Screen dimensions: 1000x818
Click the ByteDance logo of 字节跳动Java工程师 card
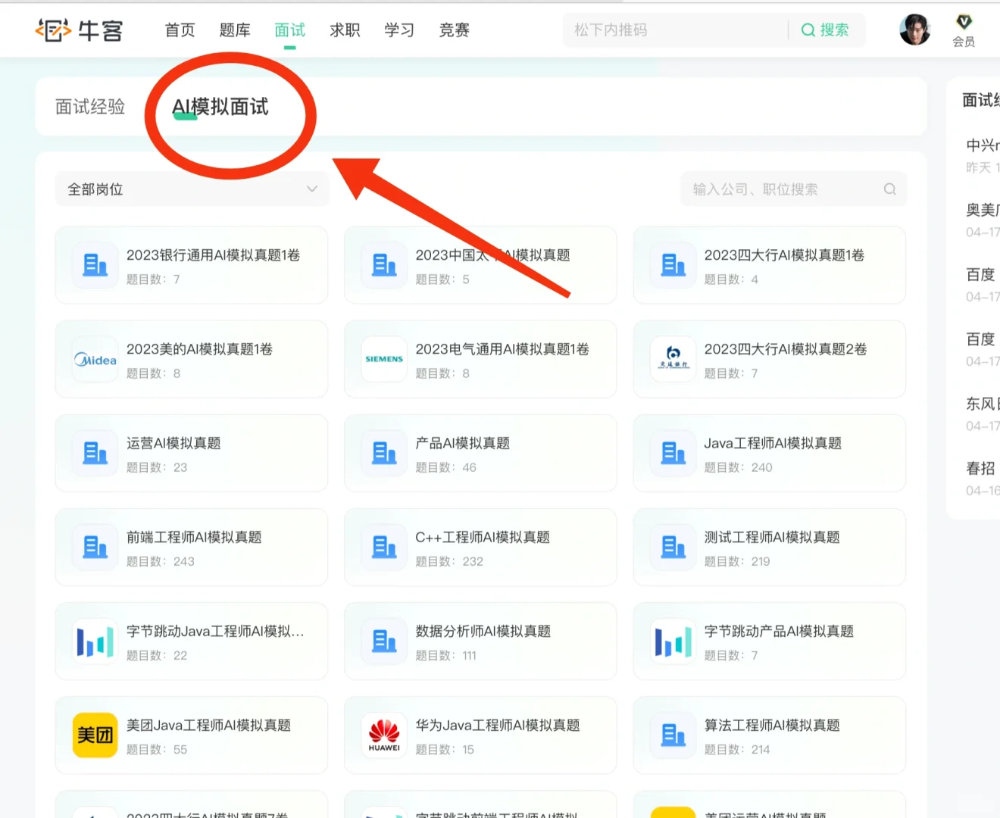[95, 641]
